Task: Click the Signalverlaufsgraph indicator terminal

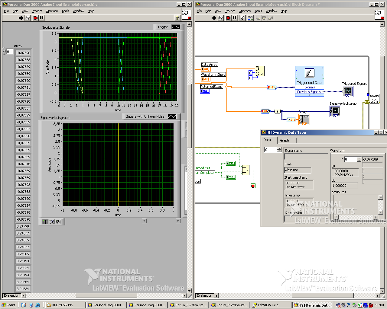Action: [335, 111]
